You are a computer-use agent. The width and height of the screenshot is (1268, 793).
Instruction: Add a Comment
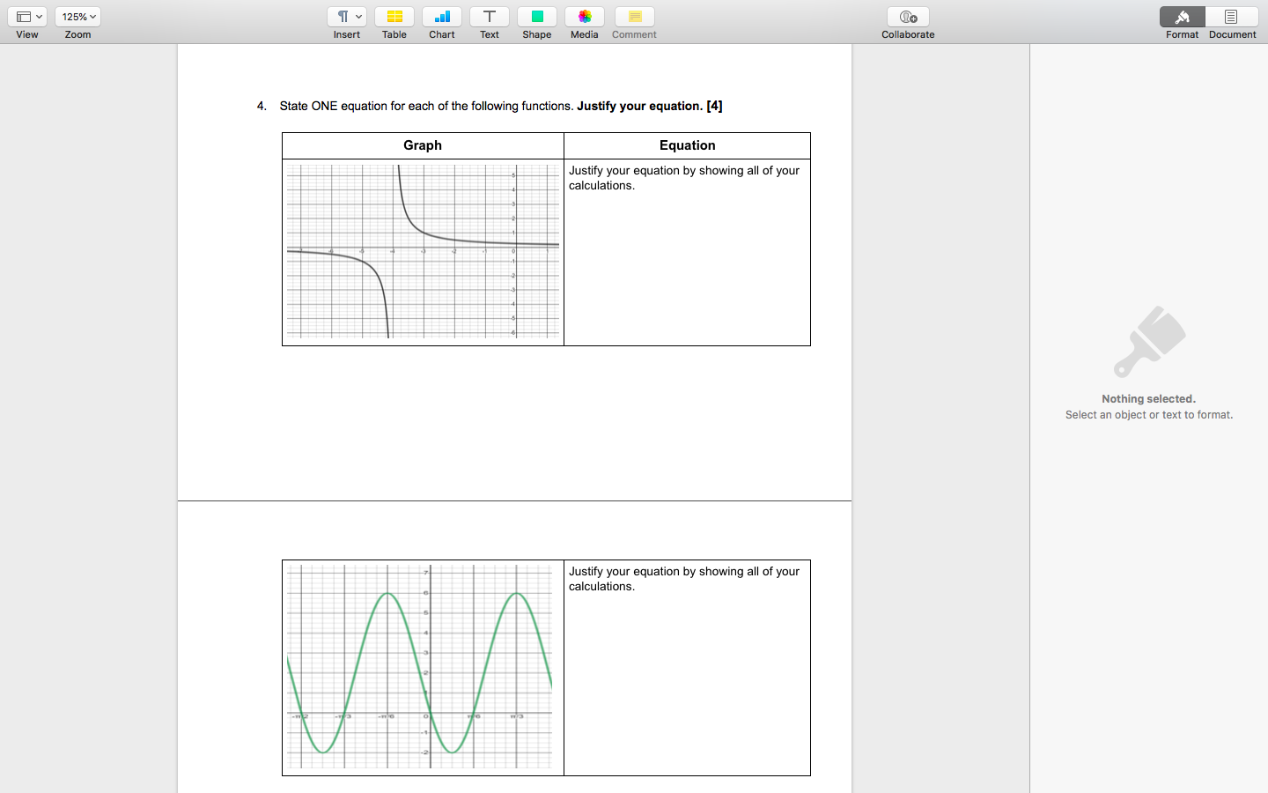coord(635,17)
